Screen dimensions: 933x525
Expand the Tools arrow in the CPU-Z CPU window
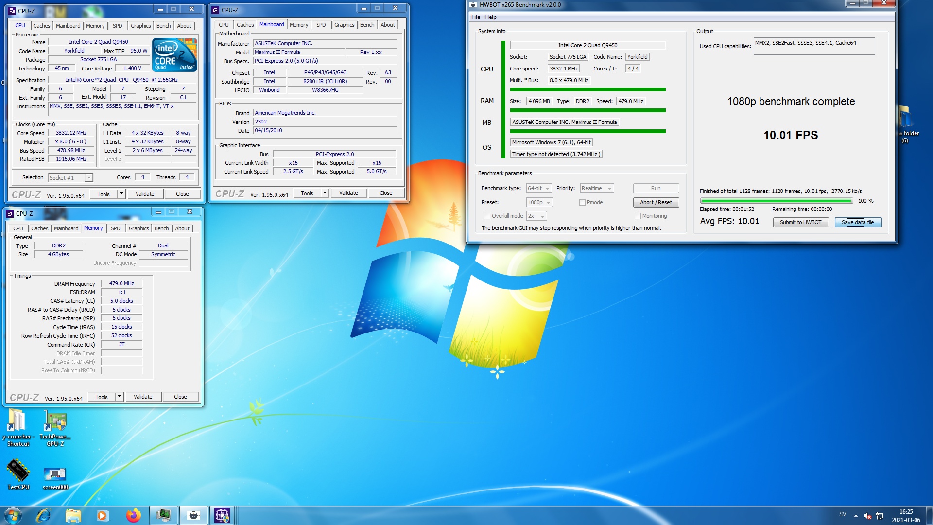click(x=121, y=194)
